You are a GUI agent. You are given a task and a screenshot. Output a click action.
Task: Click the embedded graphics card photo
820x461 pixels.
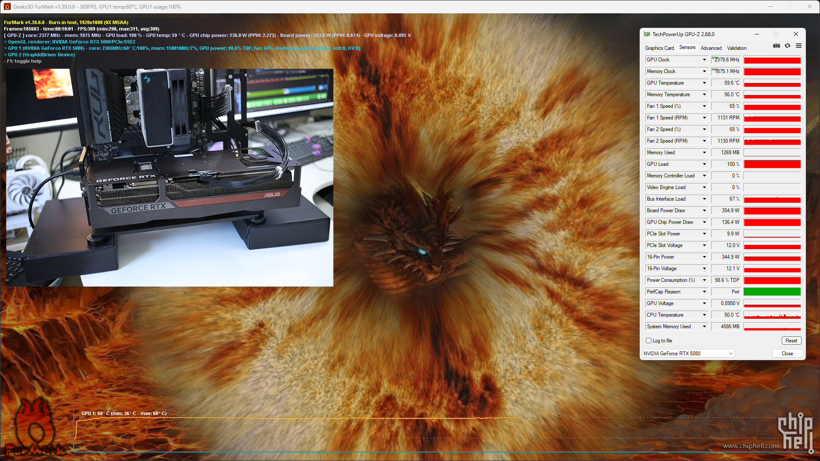(170, 177)
